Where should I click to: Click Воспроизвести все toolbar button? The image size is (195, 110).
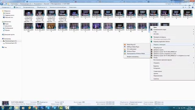pos(29,7)
